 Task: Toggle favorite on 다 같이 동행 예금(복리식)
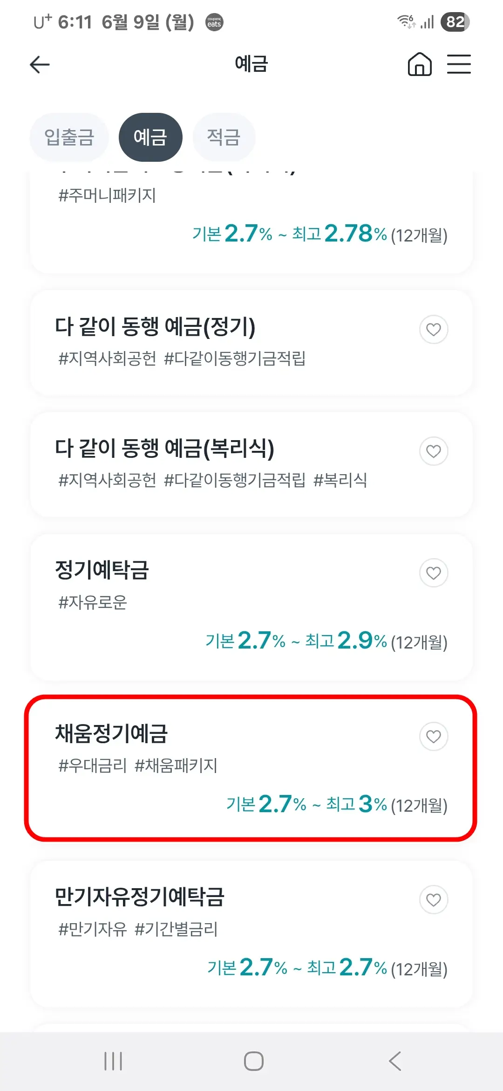(434, 451)
